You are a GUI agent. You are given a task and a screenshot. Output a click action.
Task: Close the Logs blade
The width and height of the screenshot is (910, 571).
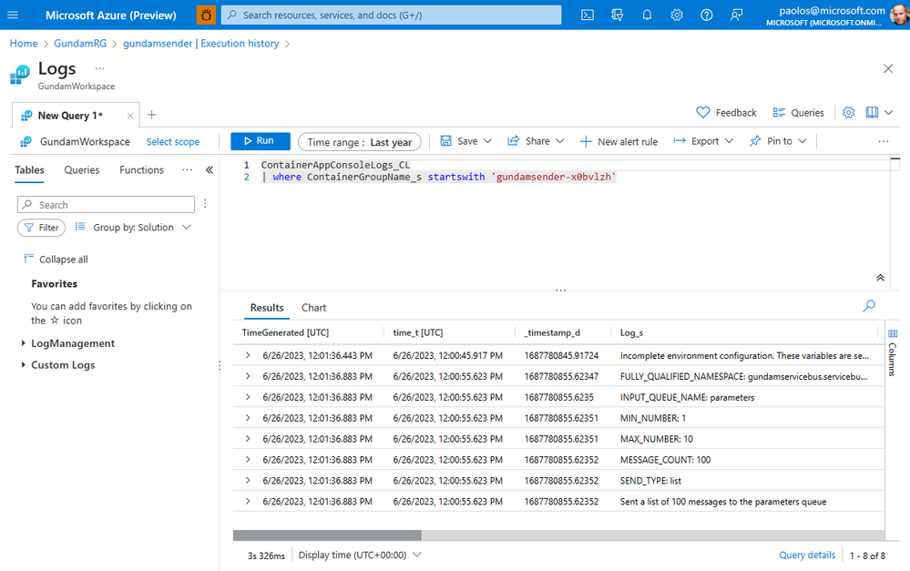[888, 68]
